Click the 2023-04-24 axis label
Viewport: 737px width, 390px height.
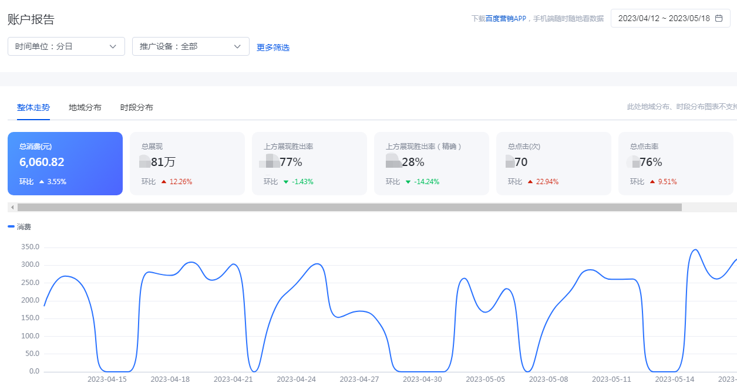(x=296, y=379)
